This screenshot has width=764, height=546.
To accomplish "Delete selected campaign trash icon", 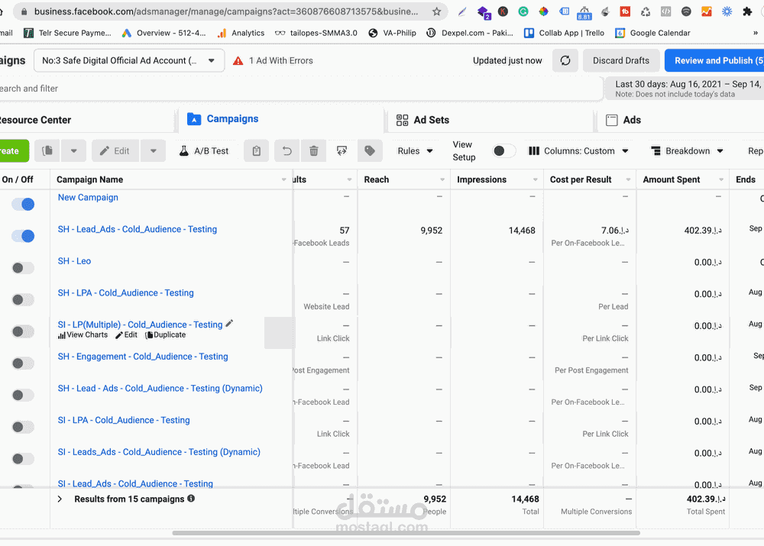I will pyautogui.click(x=314, y=151).
